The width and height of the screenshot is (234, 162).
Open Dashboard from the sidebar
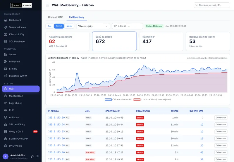coord(21,20)
